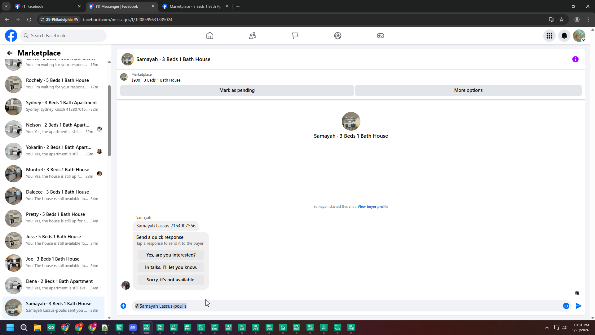Viewport: 595px width, 335px height.
Task: Open the Montrel 3 Beds 1 Bath House chat
Action: click(x=53, y=173)
